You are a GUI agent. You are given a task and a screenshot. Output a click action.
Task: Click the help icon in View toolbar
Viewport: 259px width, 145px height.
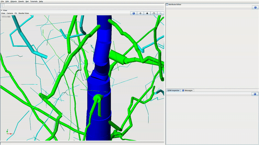pos(134,13)
